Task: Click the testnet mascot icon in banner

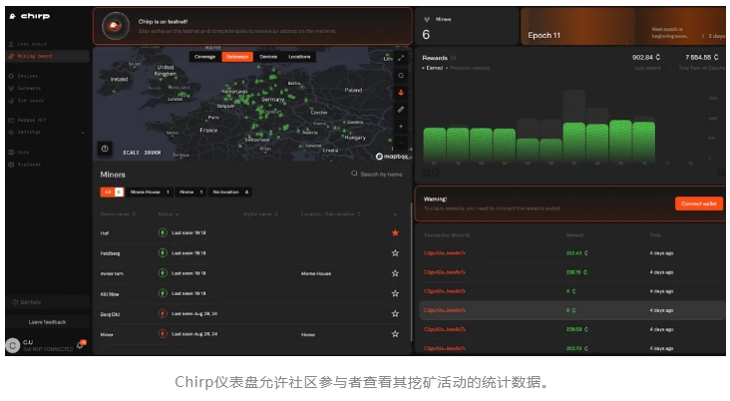Action: click(x=115, y=26)
